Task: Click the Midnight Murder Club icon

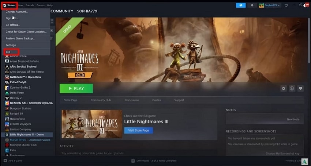Action: pos(7,145)
